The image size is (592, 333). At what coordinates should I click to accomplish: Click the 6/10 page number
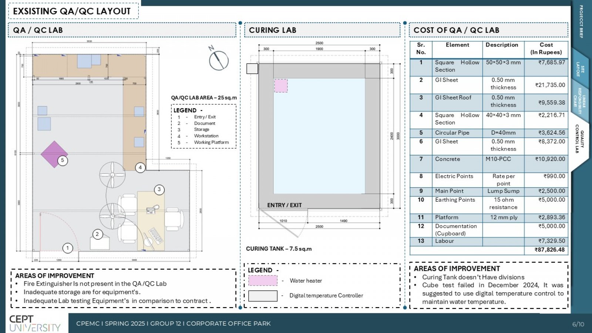[x=578, y=324]
